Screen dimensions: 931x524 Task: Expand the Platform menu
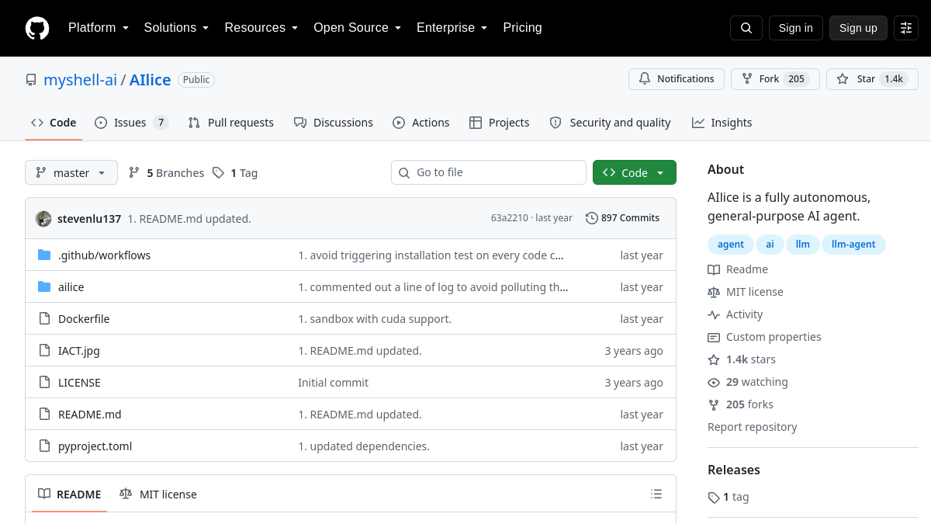99,28
